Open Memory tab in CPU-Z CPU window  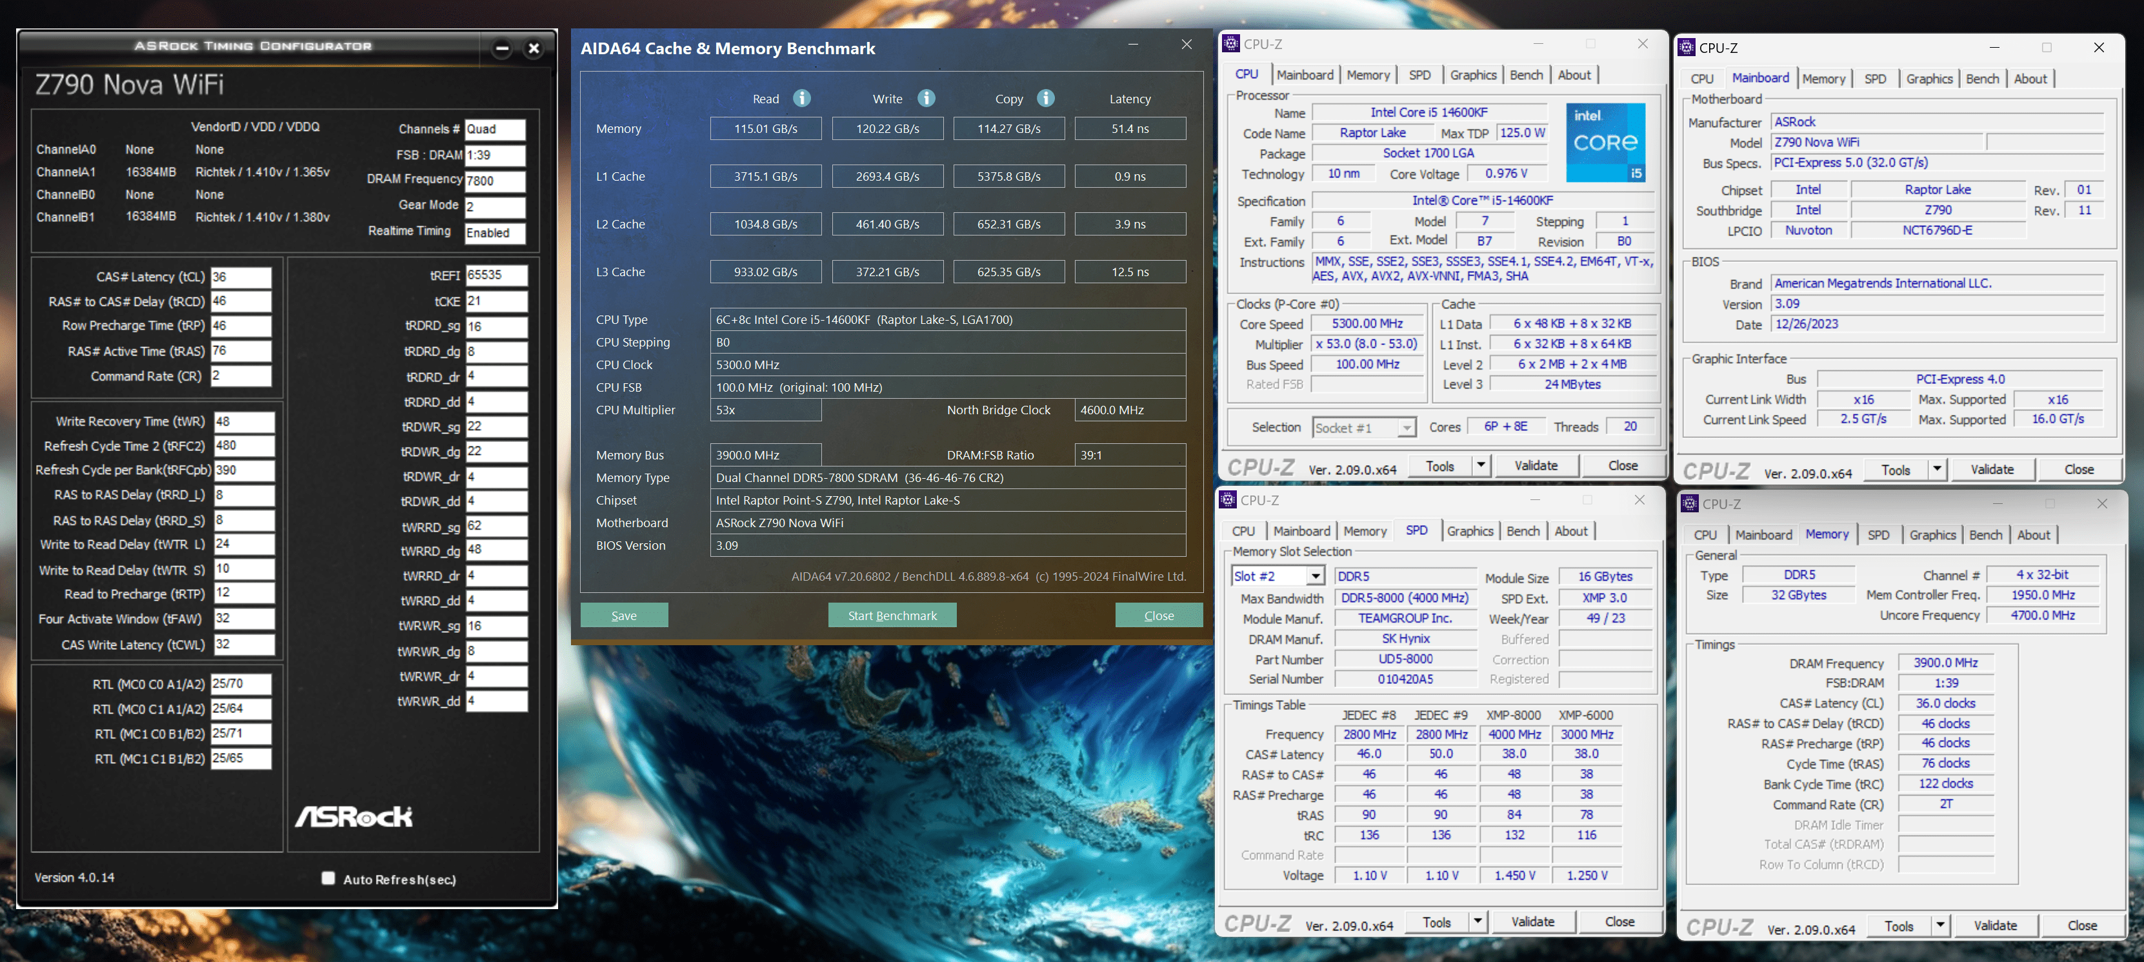point(1367,75)
